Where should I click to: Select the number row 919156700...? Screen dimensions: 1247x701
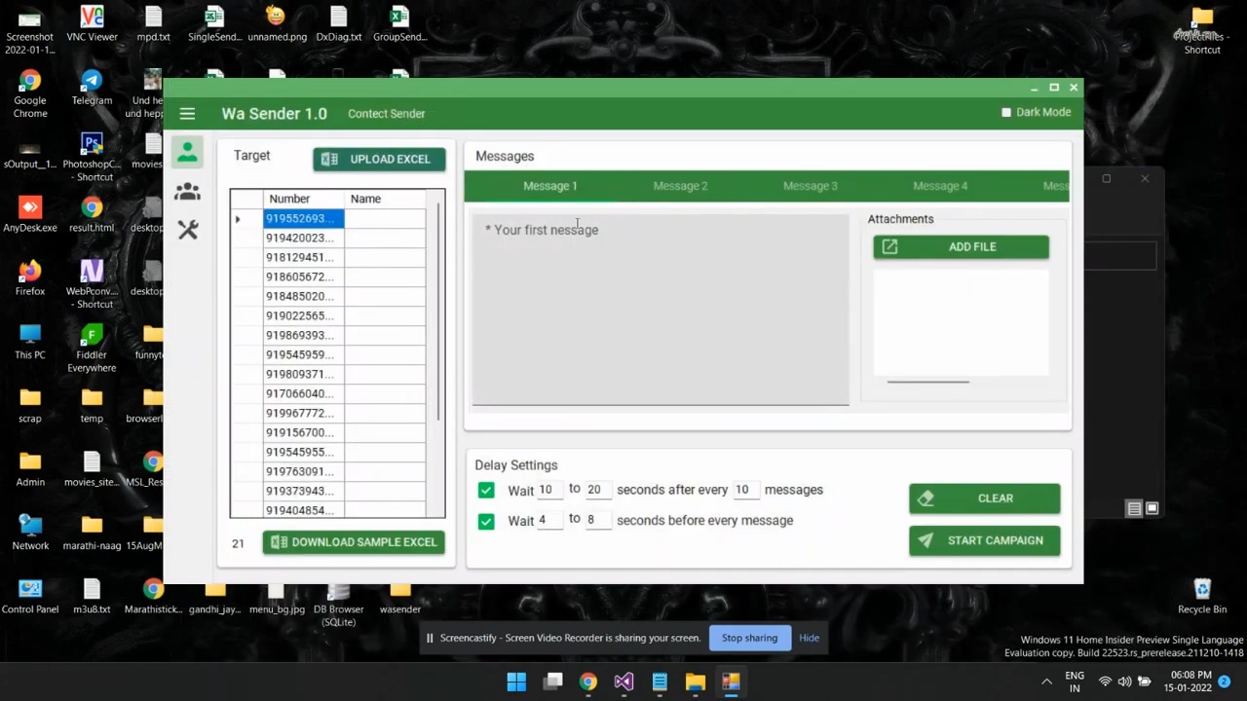(x=303, y=432)
